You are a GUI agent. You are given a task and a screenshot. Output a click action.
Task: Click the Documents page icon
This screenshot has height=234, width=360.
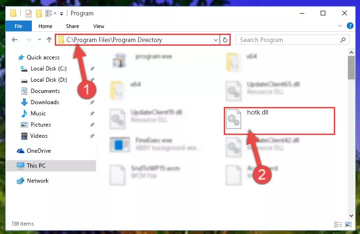24,91
